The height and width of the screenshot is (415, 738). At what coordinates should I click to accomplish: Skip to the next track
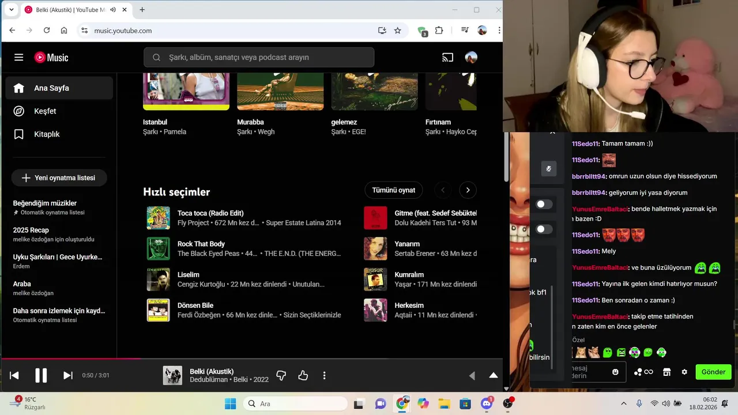67,375
